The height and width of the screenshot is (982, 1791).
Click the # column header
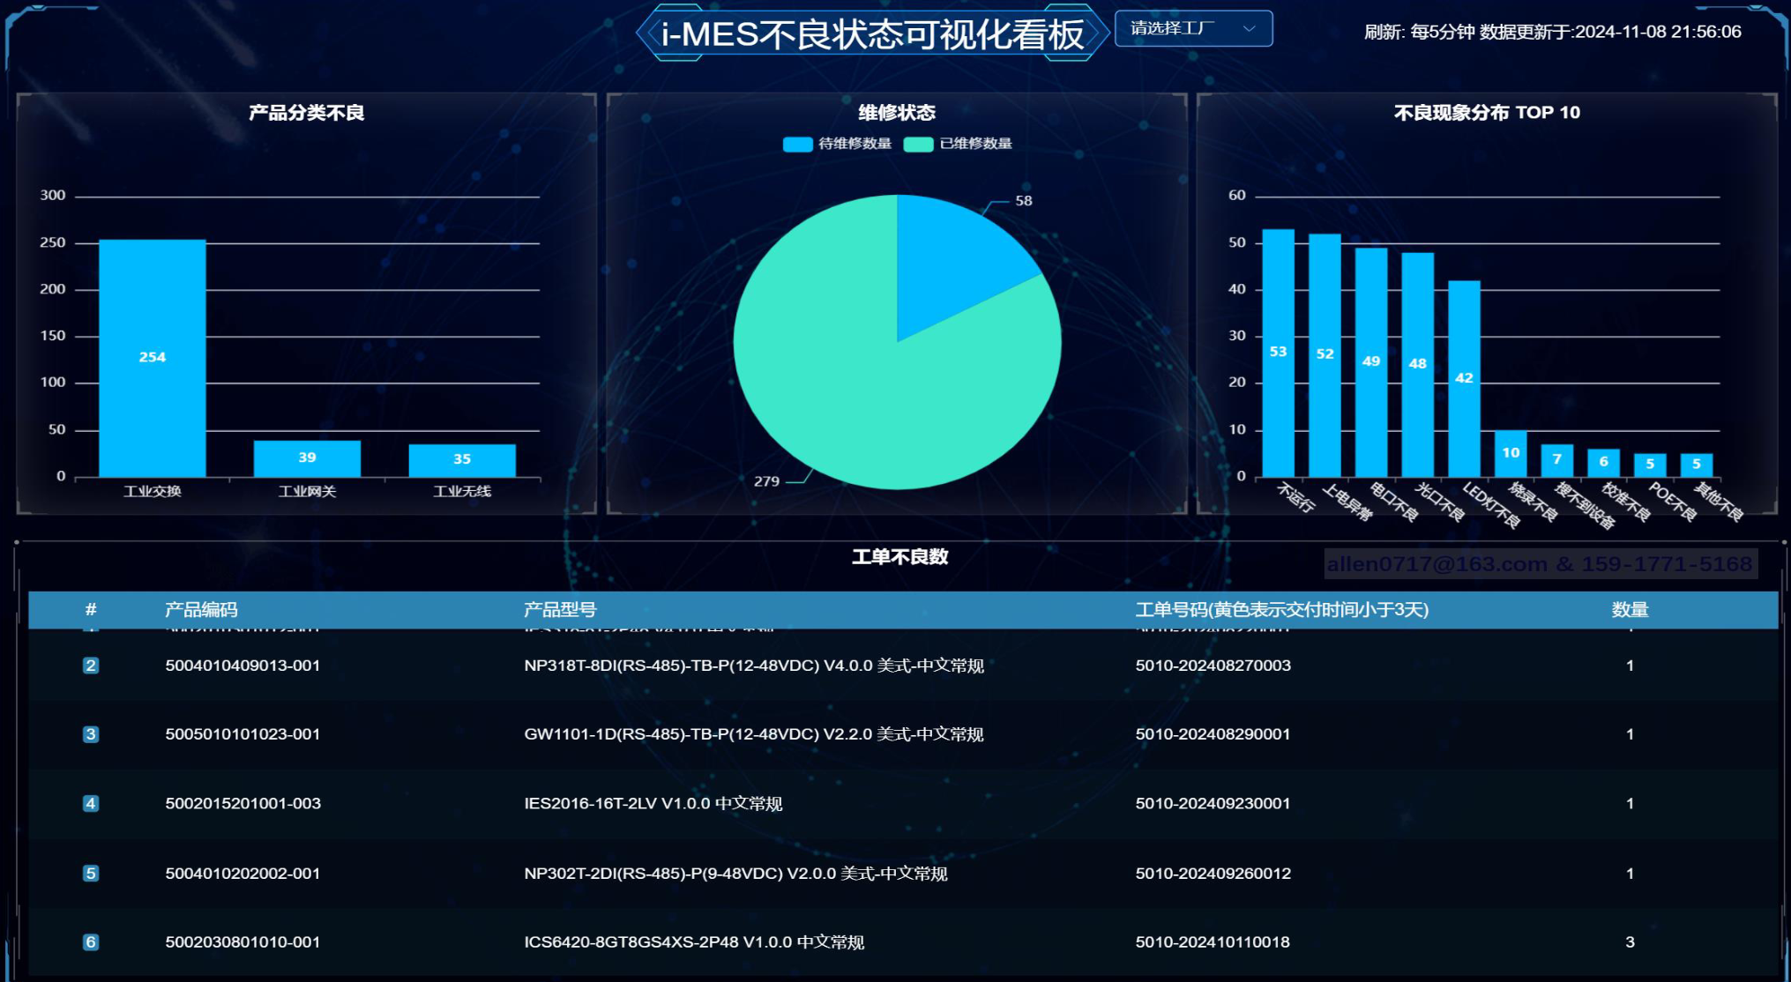pyautogui.click(x=91, y=610)
